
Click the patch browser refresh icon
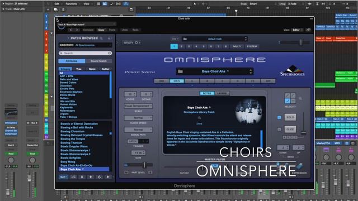click(x=99, y=177)
